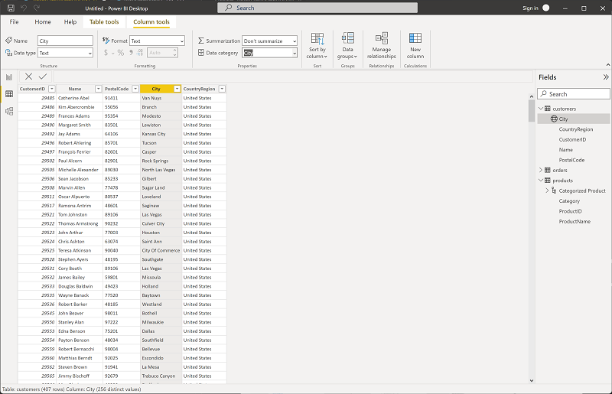Collapse the products table in Fields
This screenshot has height=394, width=612.
[x=541, y=180]
